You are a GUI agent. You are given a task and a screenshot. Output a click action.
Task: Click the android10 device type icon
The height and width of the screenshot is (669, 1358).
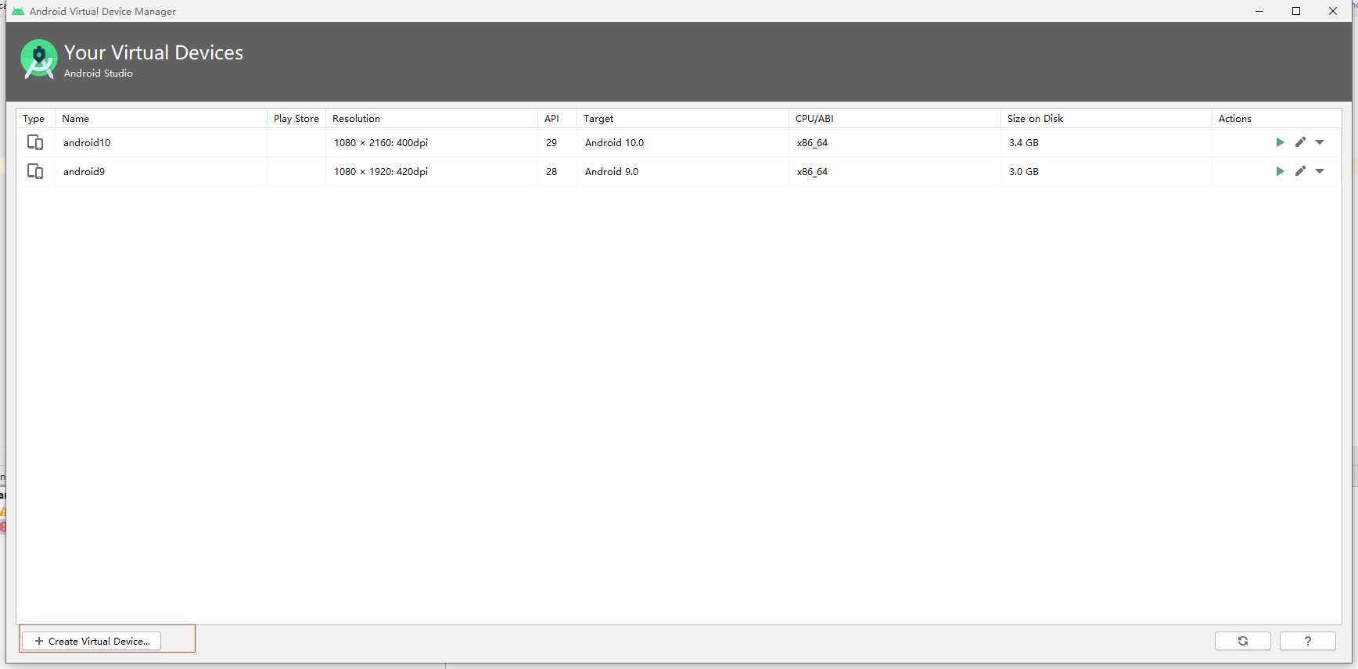point(35,142)
